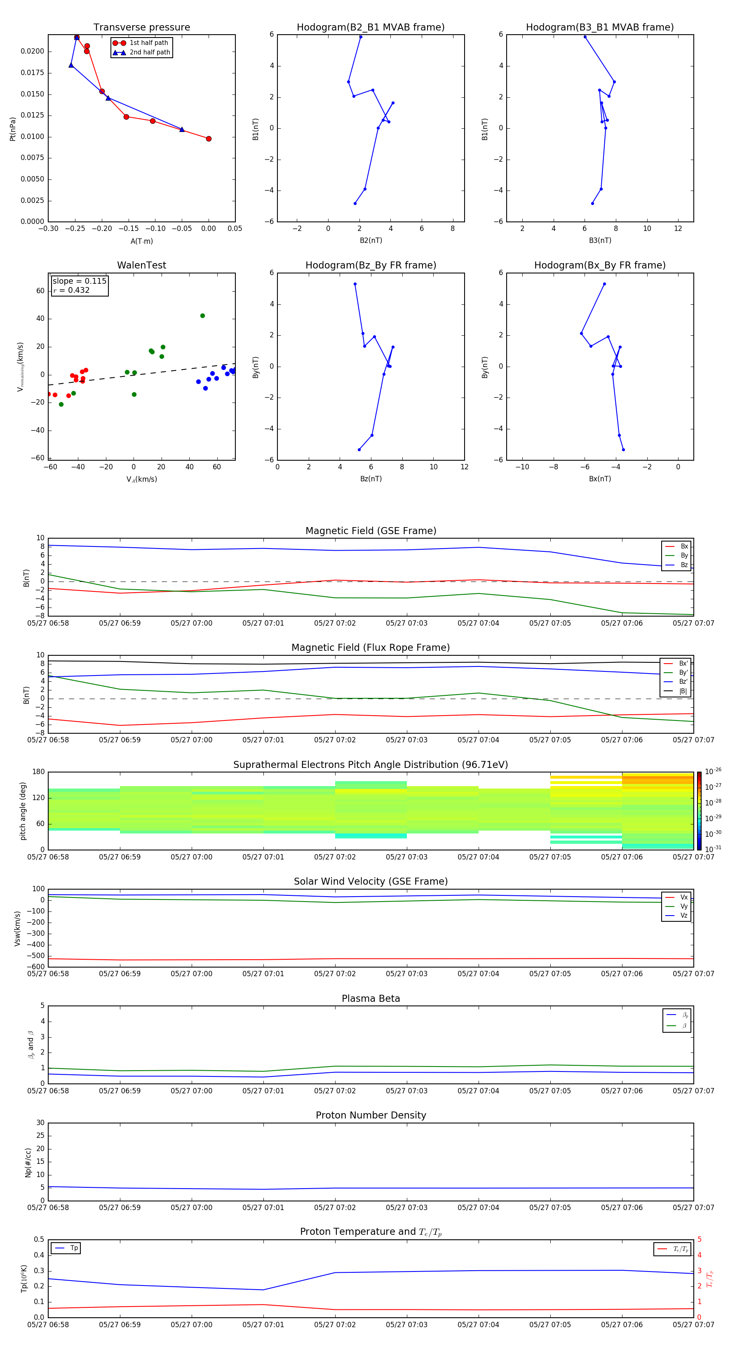Click '1st half path' legend entry
This screenshot has height=1361, width=742.
click(141, 43)
